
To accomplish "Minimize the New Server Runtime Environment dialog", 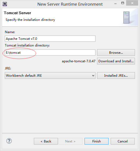I will (115, 4).
